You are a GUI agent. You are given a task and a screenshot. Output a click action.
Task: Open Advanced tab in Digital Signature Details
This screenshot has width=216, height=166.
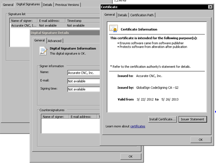click(54, 41)
